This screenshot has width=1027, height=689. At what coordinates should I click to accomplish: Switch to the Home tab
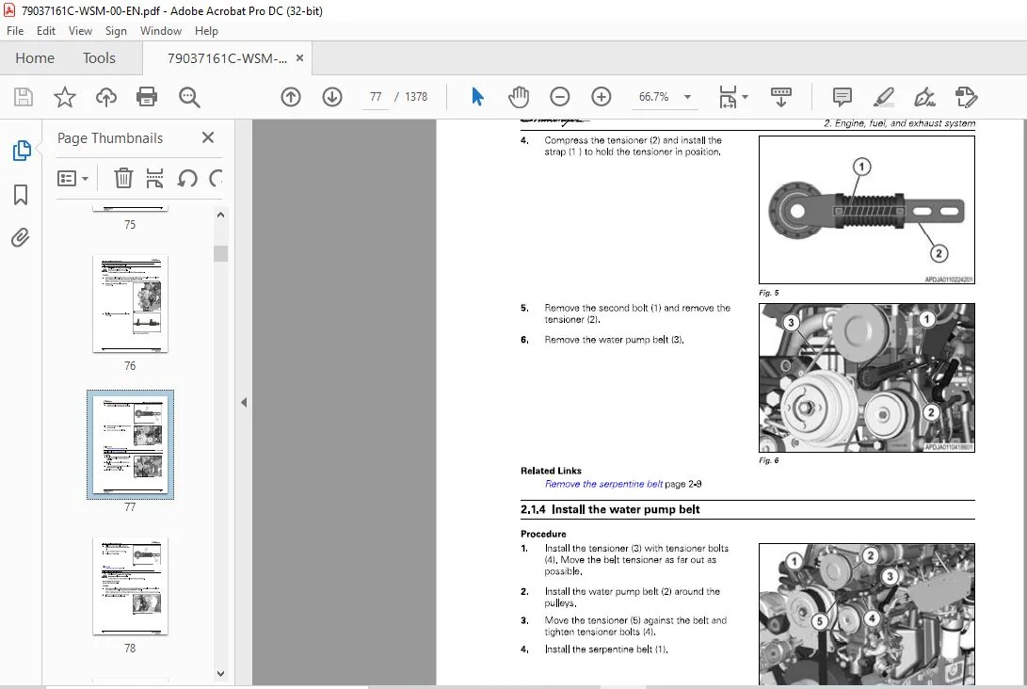35,58
